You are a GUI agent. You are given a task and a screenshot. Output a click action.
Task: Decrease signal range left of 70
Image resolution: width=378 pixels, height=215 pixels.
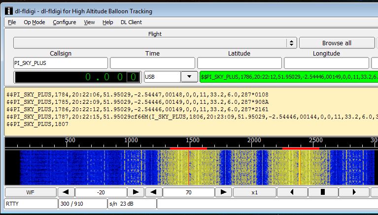153,192
